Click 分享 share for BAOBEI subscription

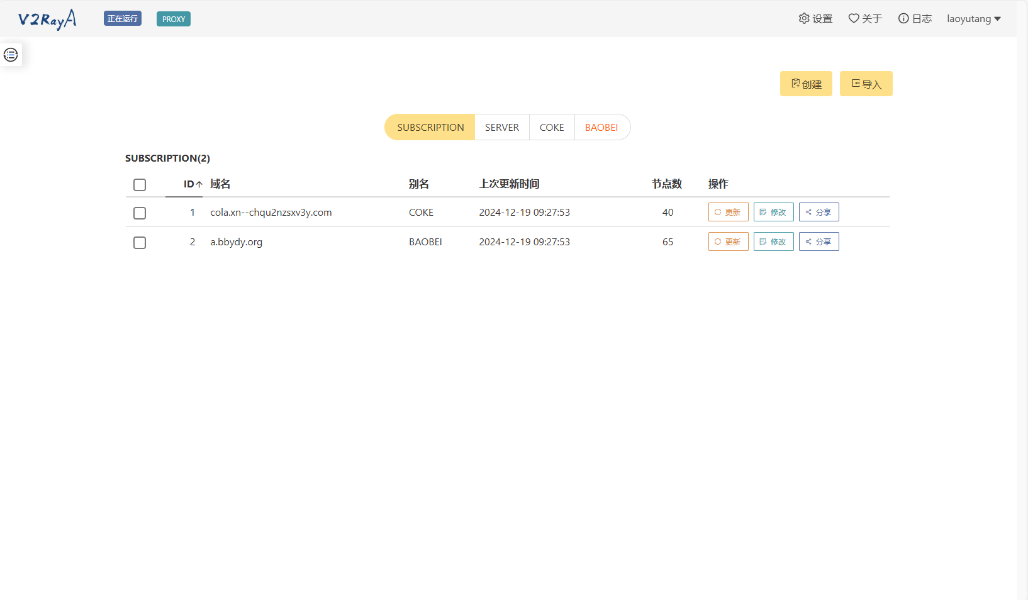[x=819, y=242]
